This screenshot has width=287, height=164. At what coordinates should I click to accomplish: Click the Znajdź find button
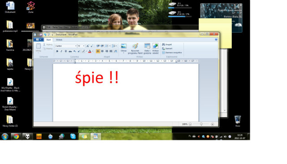point(167,45)
